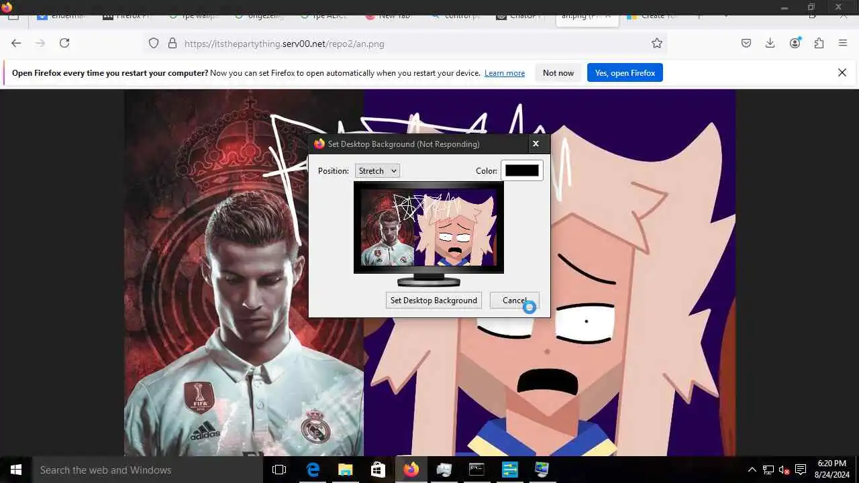Open the Firefox account menu
This screenshot has width=859, height=483.
pos(795,43)
